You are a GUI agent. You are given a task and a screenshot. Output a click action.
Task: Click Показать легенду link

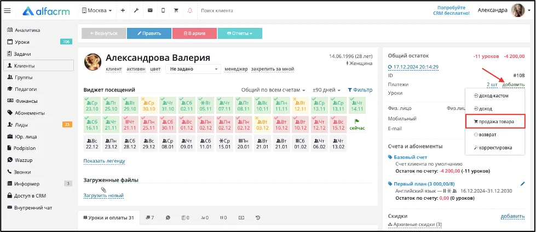(104, 160)
